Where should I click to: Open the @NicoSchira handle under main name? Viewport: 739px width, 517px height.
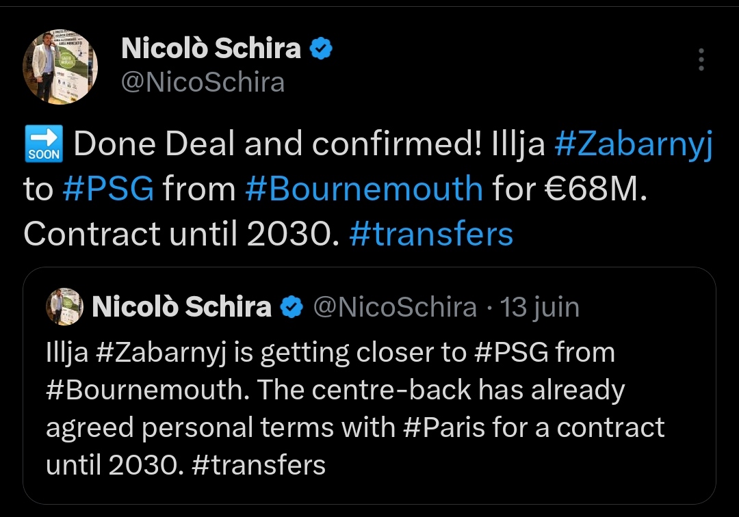click(203, 82)
